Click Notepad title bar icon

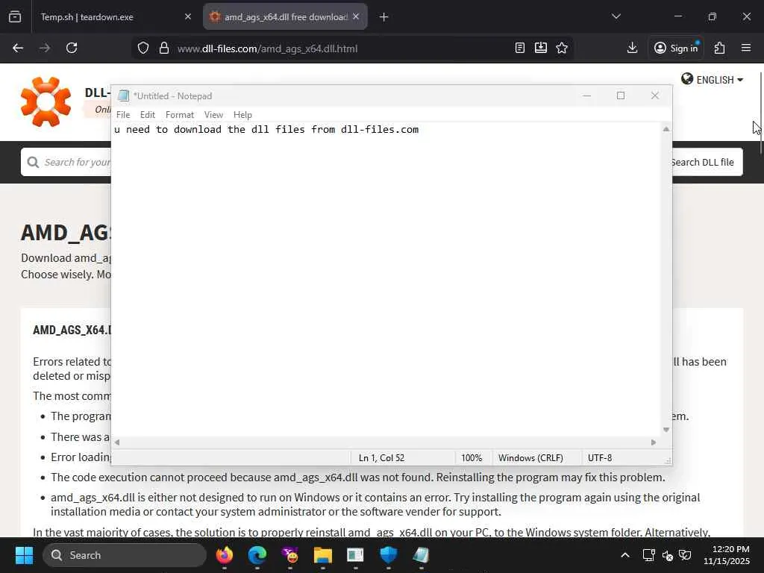(x=124, y=96)
